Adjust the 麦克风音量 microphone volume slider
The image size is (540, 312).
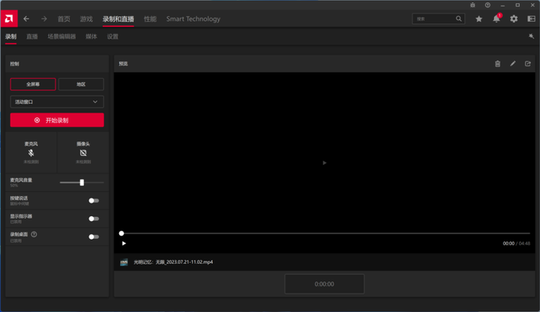tap(81, 183)
